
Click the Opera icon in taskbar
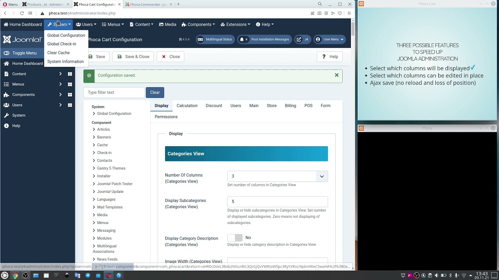[108, 275]
